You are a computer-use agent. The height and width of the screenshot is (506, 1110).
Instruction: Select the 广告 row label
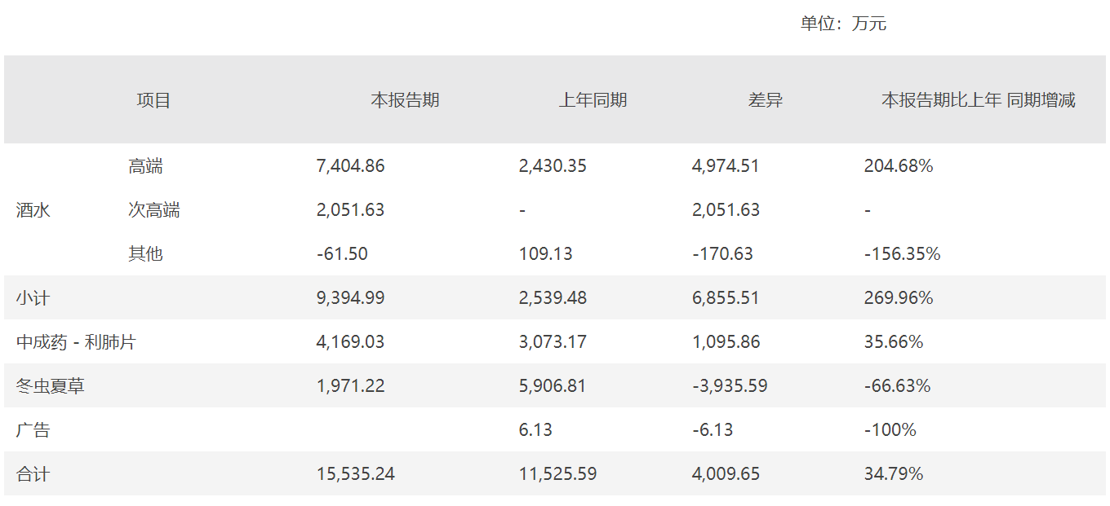click(x=33, y=430)
